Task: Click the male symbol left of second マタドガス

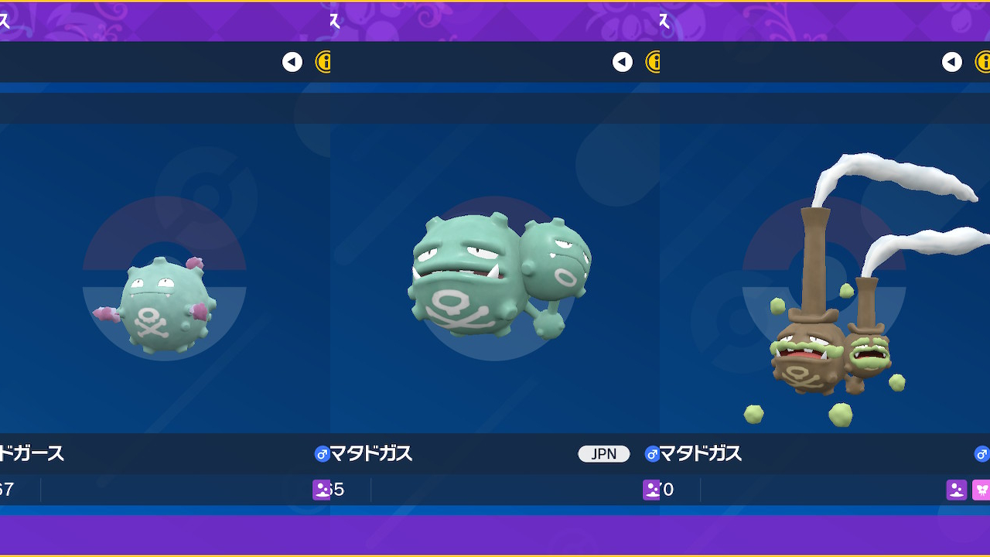Action: [x=651, y=454]
